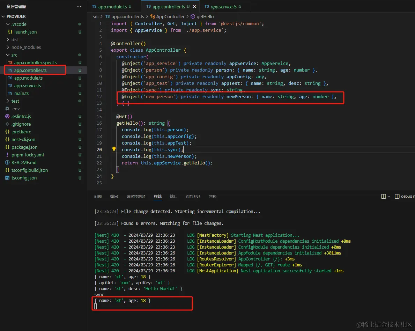
Task: Open app.controller.spec.ts in explorer
Action: pyautogui.click(x=36, y=62)
